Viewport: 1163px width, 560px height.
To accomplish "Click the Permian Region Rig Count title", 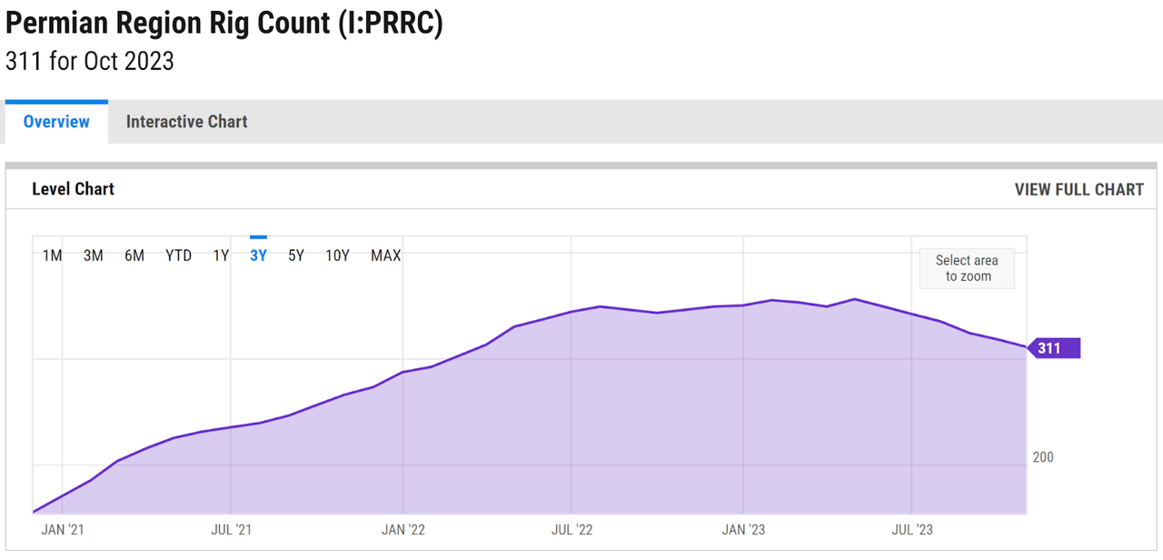I will point(224,22).
